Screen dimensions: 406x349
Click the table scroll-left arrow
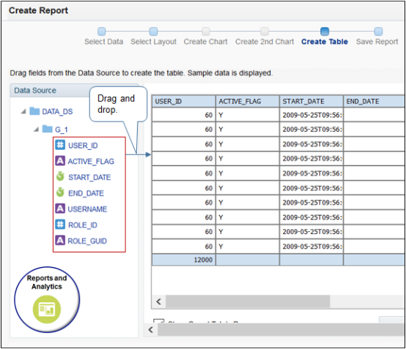tap(159, 301)
